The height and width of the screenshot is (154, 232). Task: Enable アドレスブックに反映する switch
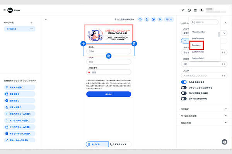[184, 87]
